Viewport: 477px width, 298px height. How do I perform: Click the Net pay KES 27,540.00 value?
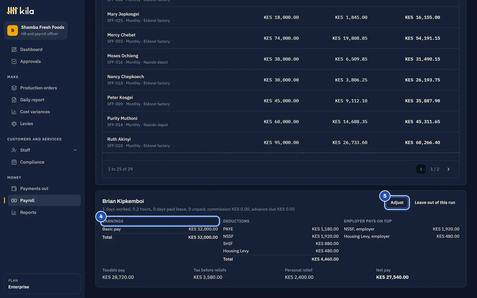click(x=392, y=277)
